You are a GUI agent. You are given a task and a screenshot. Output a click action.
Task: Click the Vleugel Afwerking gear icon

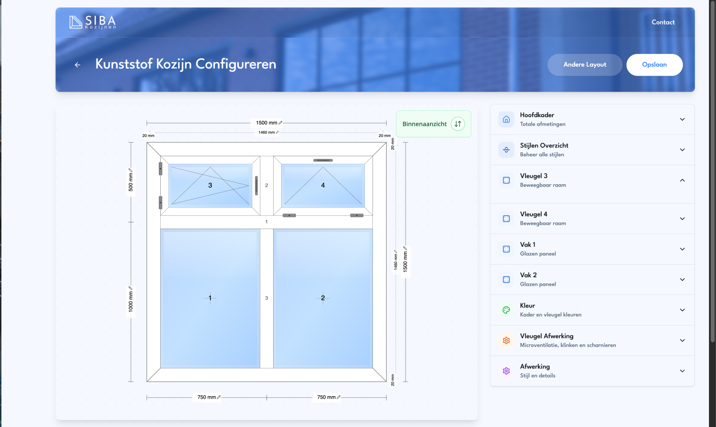[506, 340]
